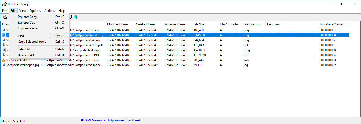
Task: Click the mpg file extension cell
Action: pos(247,50)
